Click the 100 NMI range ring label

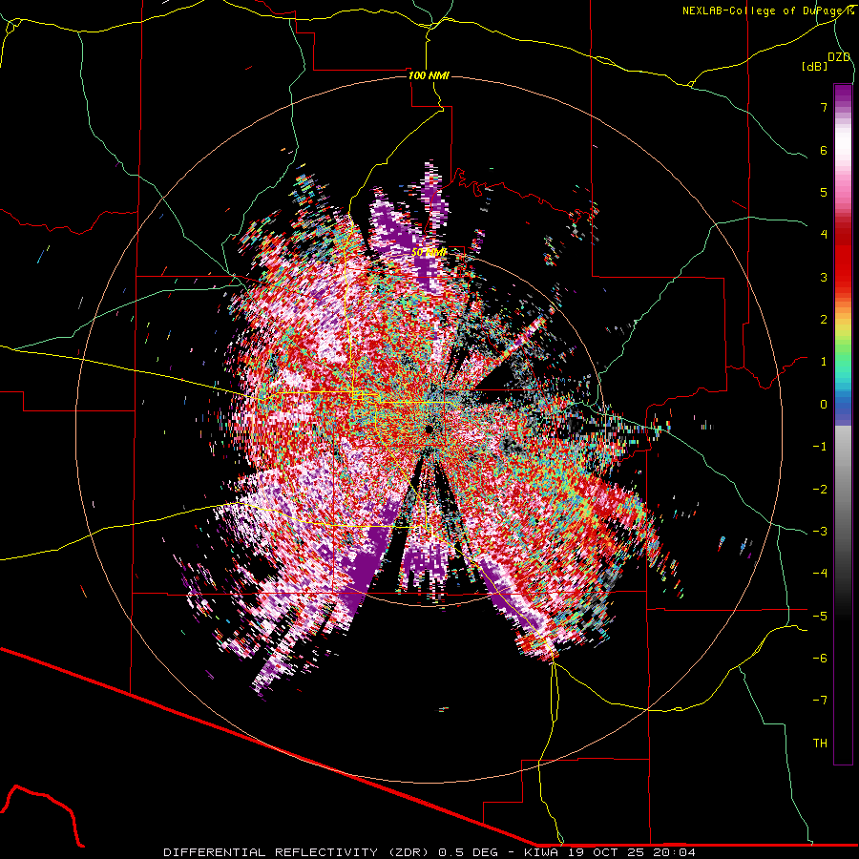(429, 75)
